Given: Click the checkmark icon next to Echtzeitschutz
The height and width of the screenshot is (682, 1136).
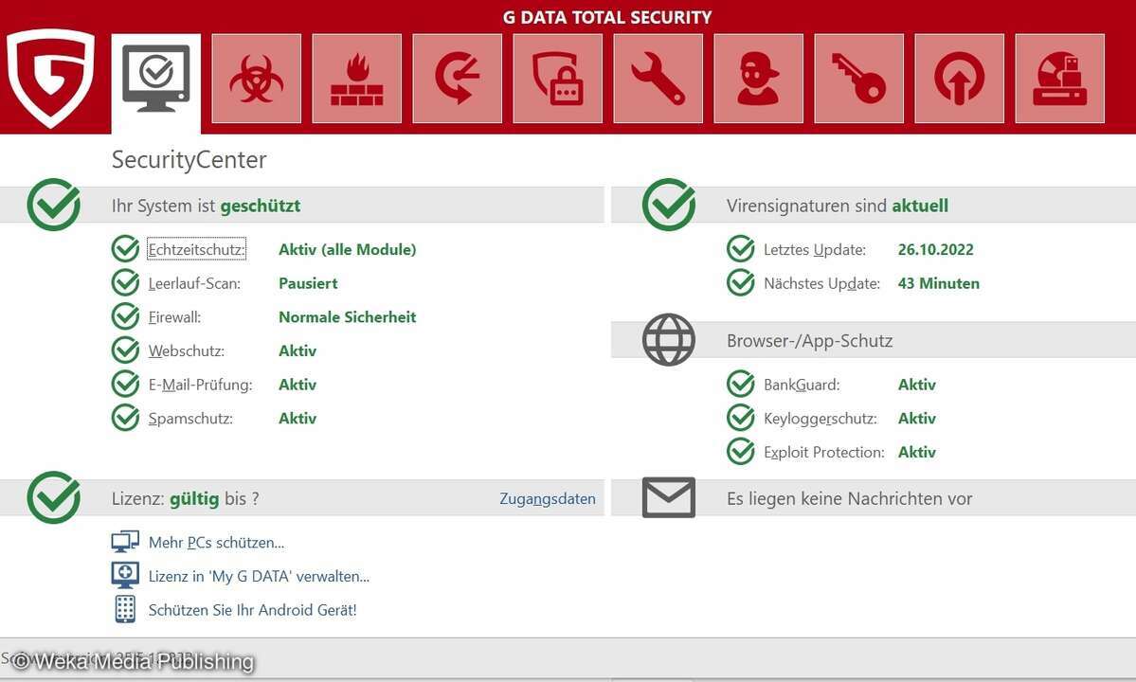Looking at the screenshot, I should tap(125, 249).
